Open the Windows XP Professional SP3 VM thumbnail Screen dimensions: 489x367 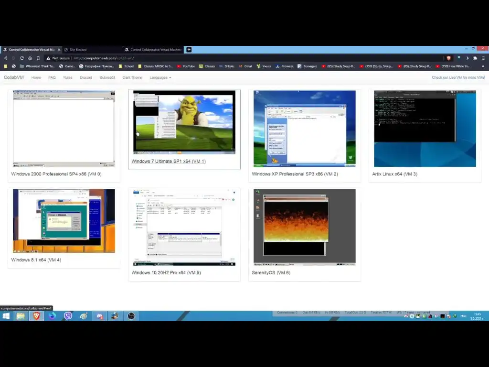(x=305, y=129)
